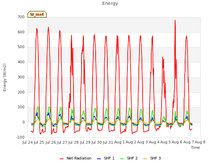221x165 pixels.
Task: Click the SHF 2 legend entry
Action: 129,158
